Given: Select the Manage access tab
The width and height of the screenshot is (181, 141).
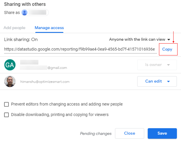Looking at the screenshot, I should click(49, 28).
